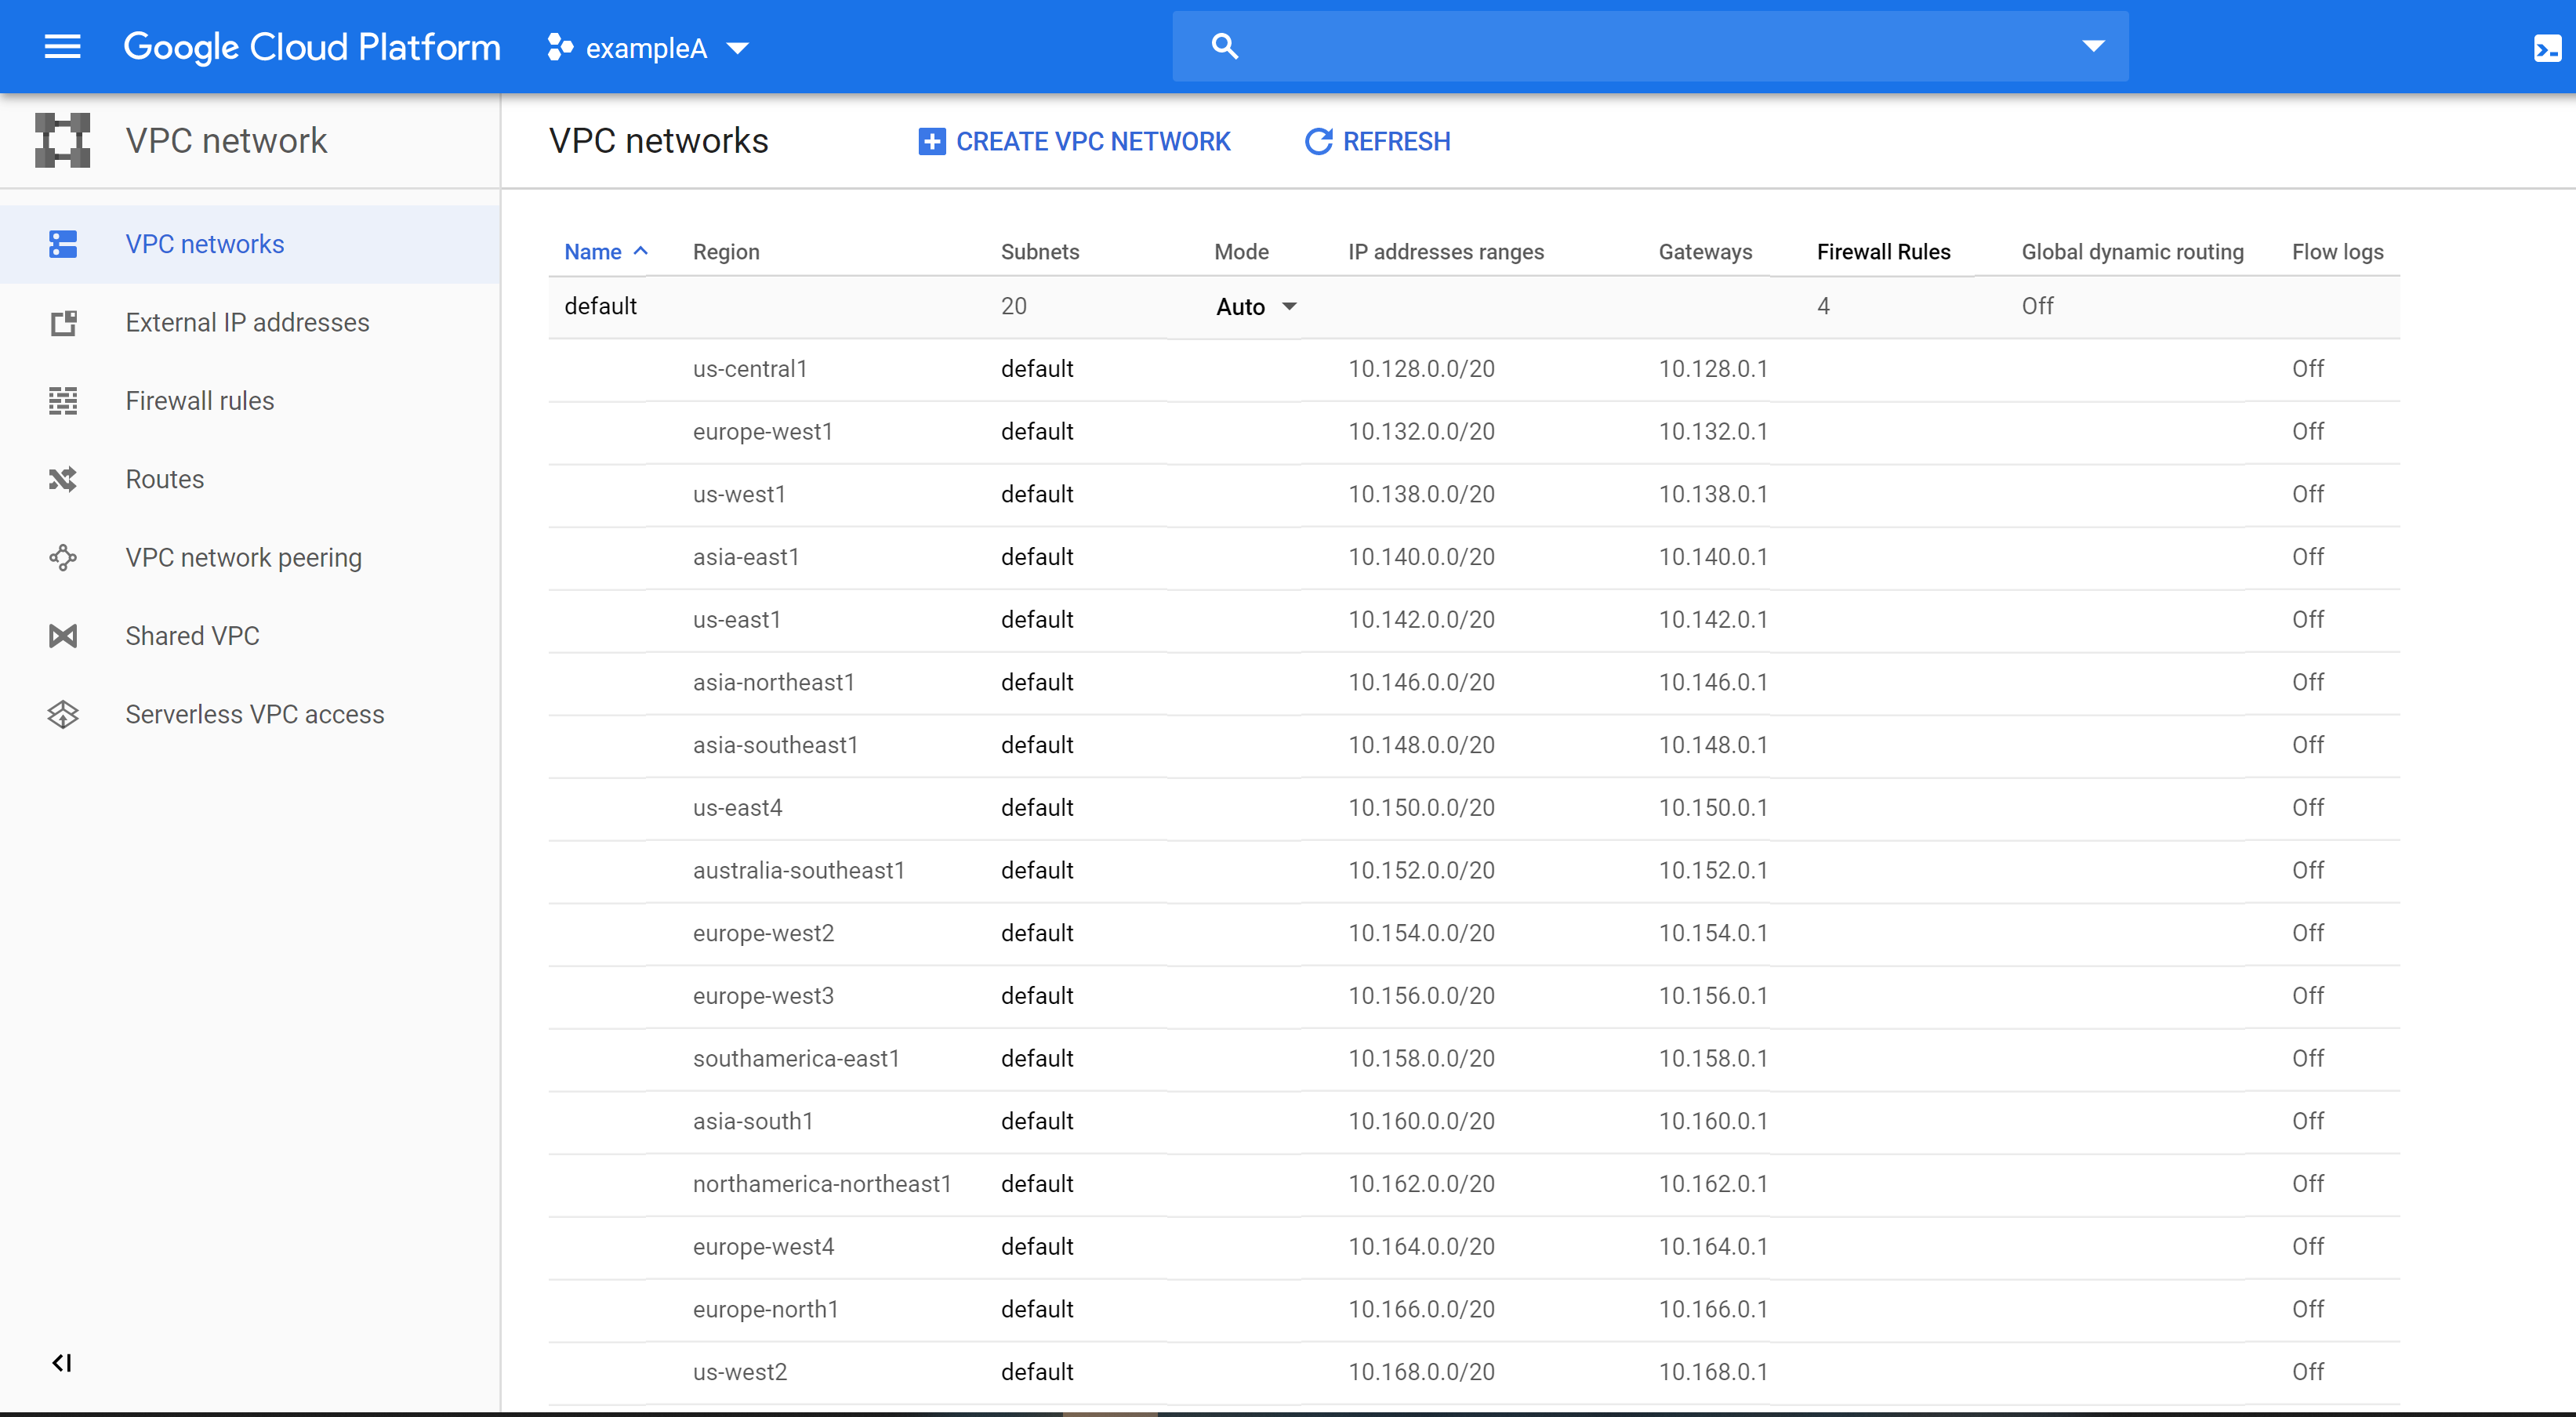Click gateway 10.164.0.1
Viewport: 2576px width, 1417px height.
[x=1713, y=1247]
